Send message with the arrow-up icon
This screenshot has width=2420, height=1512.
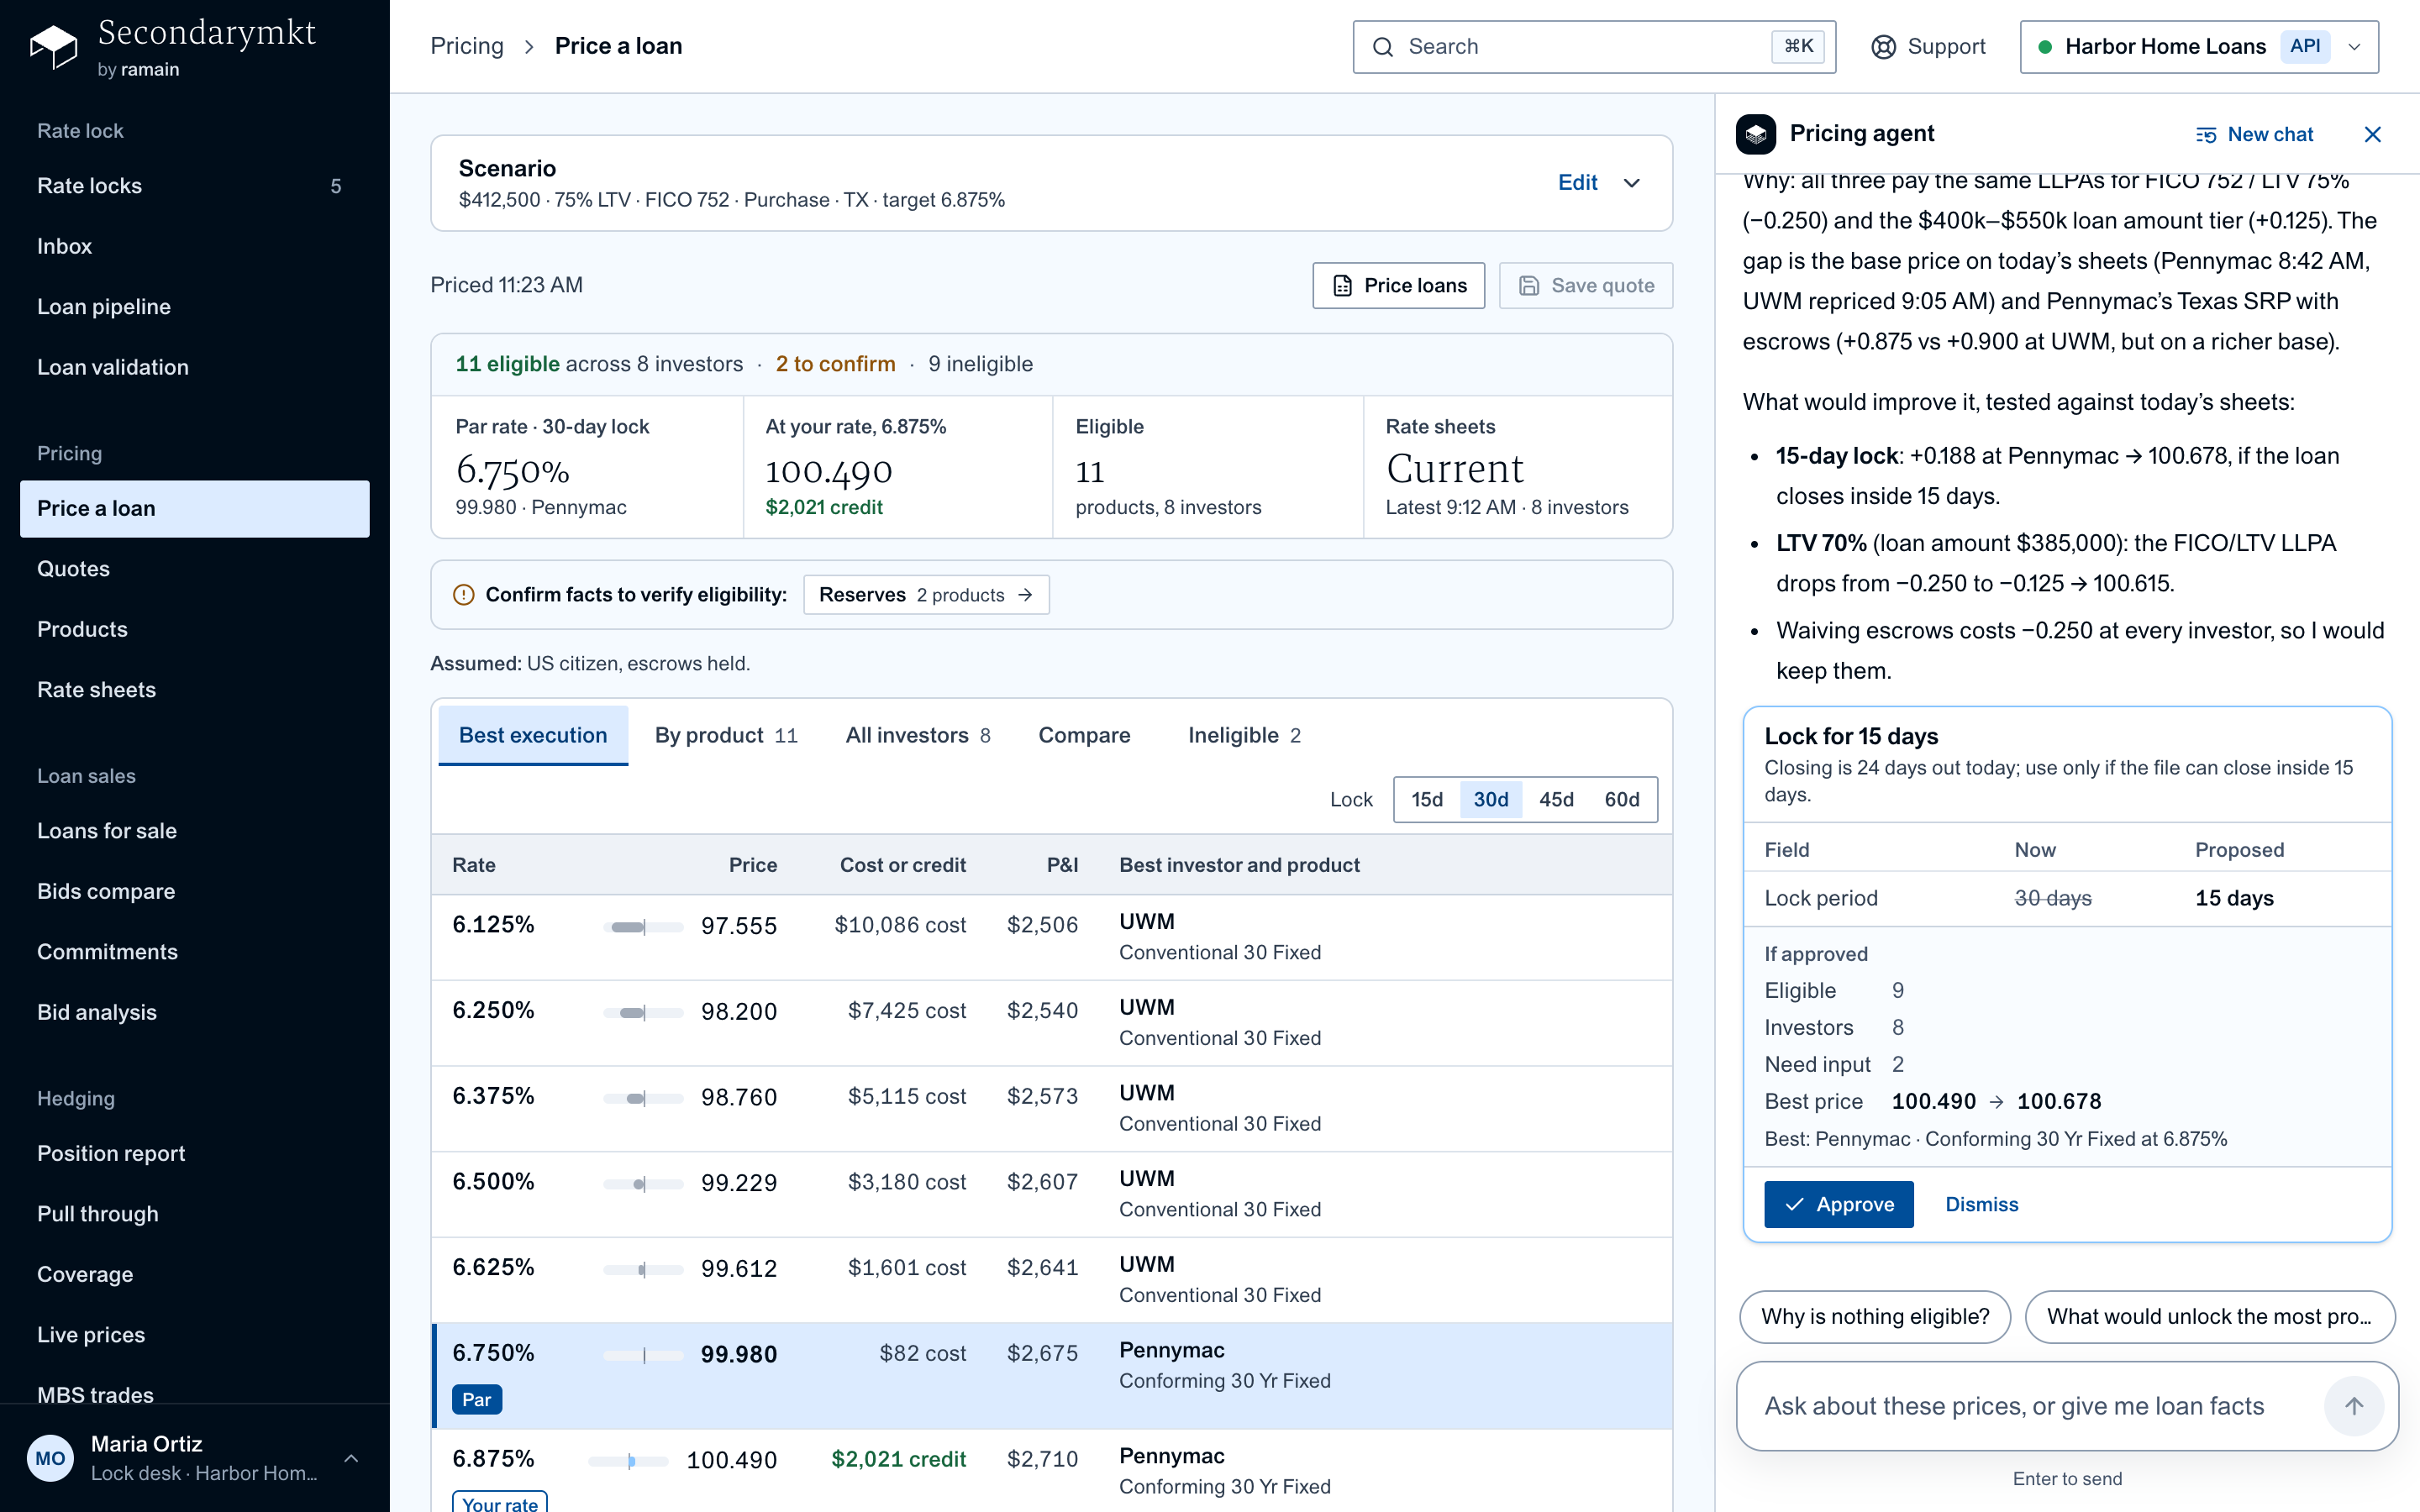click(x=2354, y=1406)
